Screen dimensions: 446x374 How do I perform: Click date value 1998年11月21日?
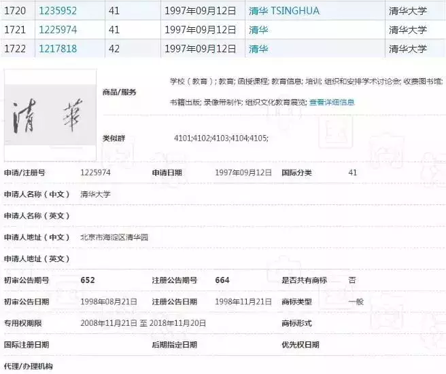tap(243, 301)
